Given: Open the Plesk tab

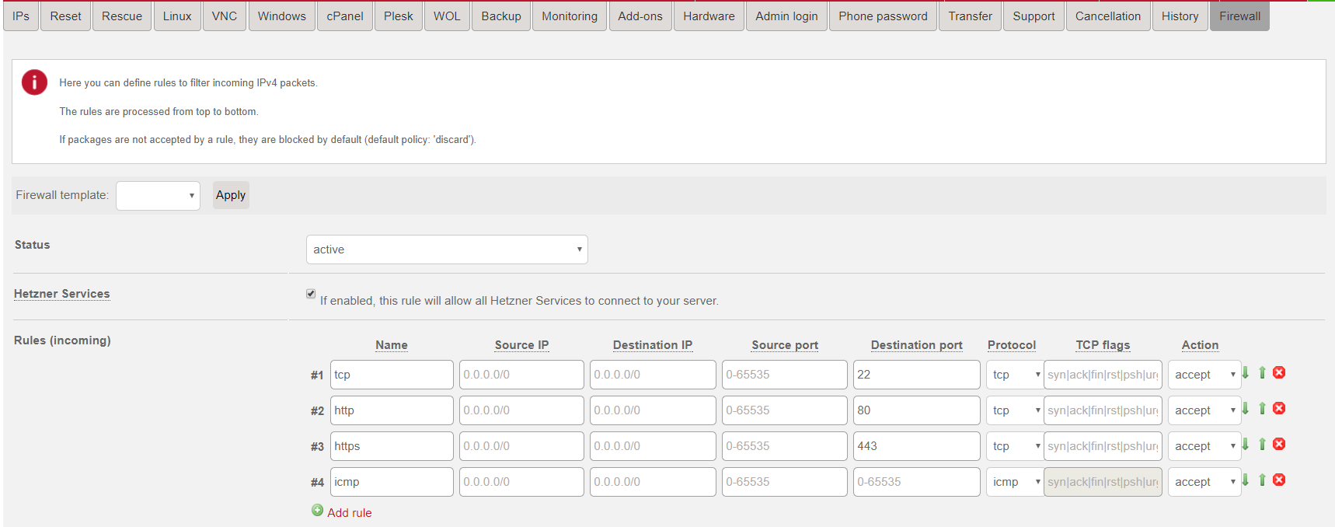Looking at the screenshot, I should tap(399, 16).
